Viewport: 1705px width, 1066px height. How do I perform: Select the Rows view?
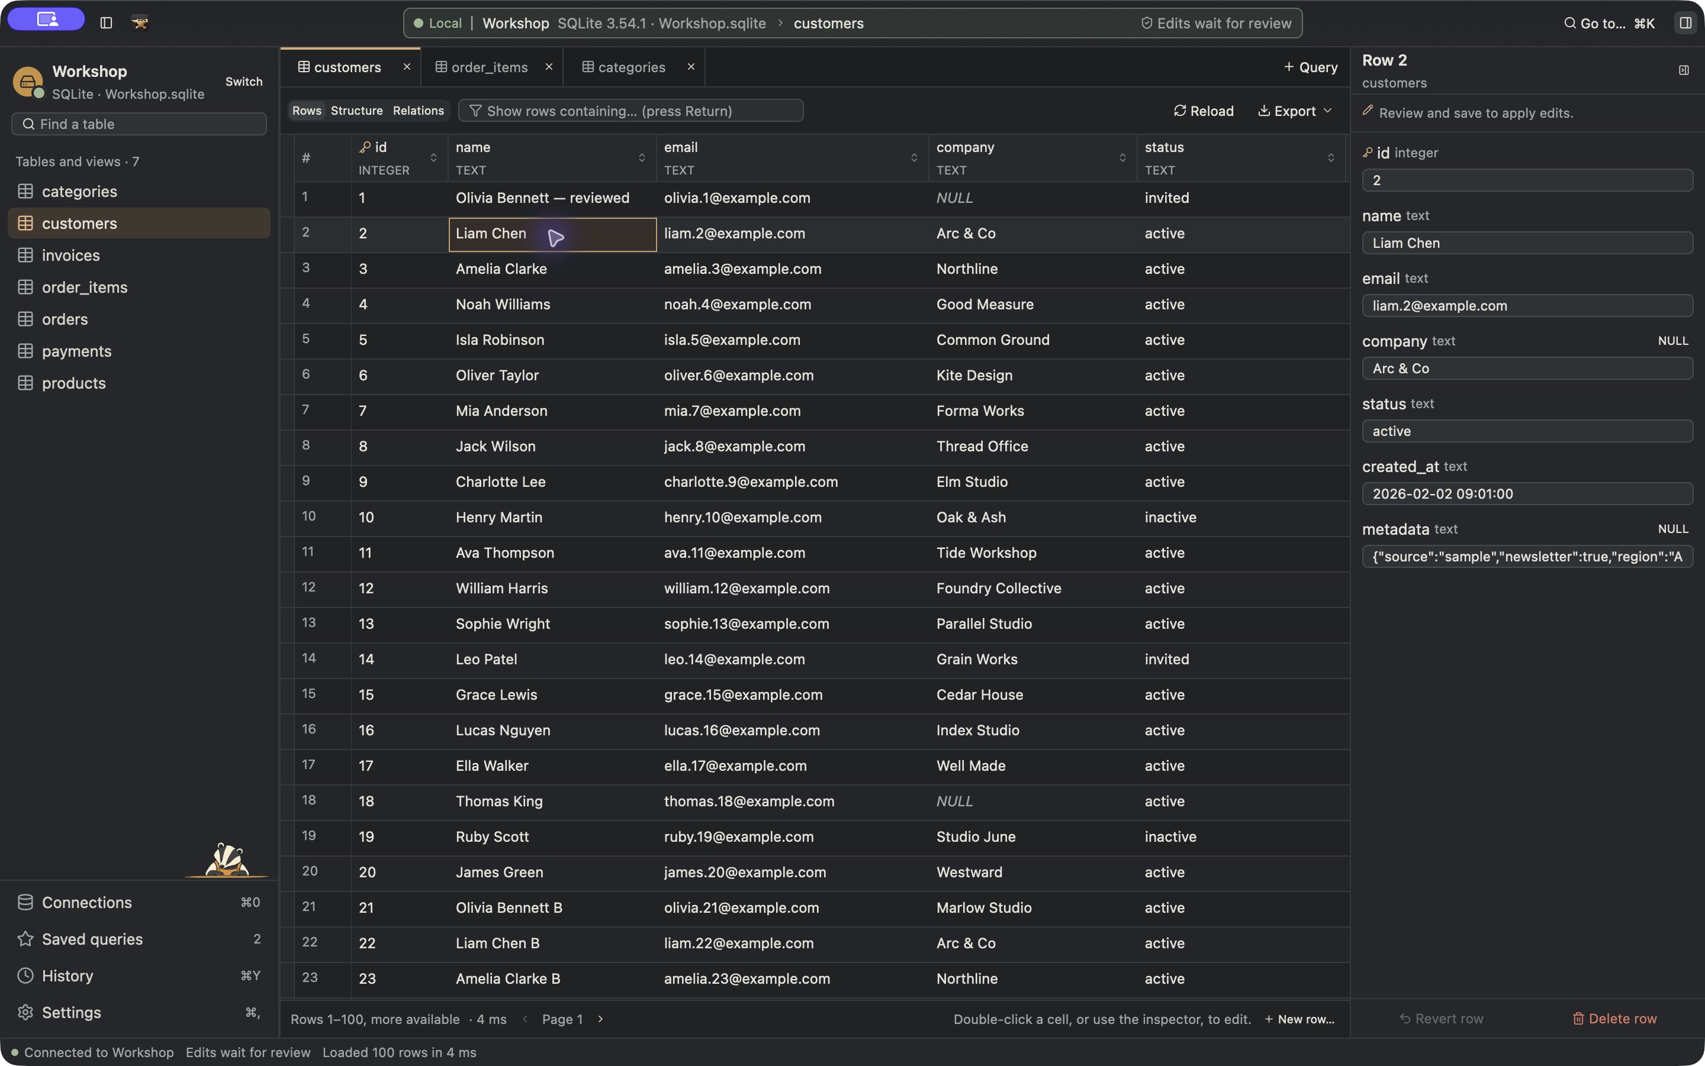(307, 111)
